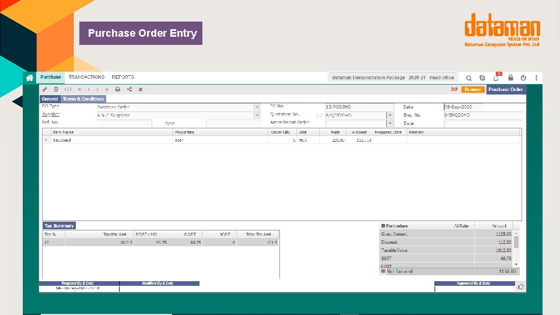Image resolution: width=560 pixels, height=315 pixels.
Task: Click the Required Date column header
Action: pos(388,132)
